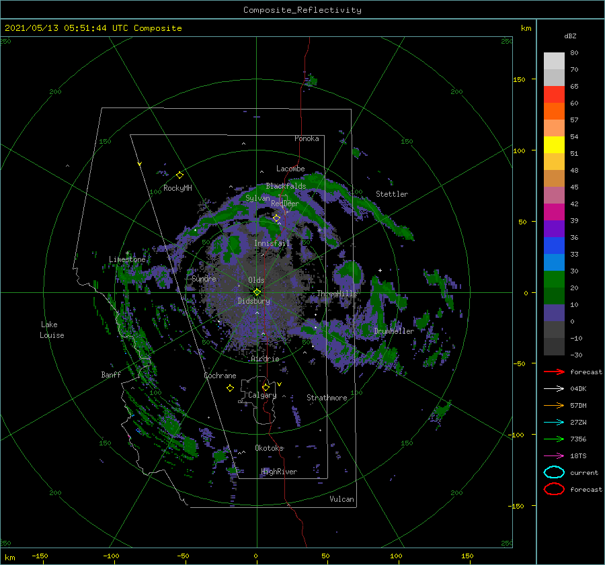The width and height of the screenshot is (605, 565).
Task: Click the Vulcan city label
Action: point(341,499)
